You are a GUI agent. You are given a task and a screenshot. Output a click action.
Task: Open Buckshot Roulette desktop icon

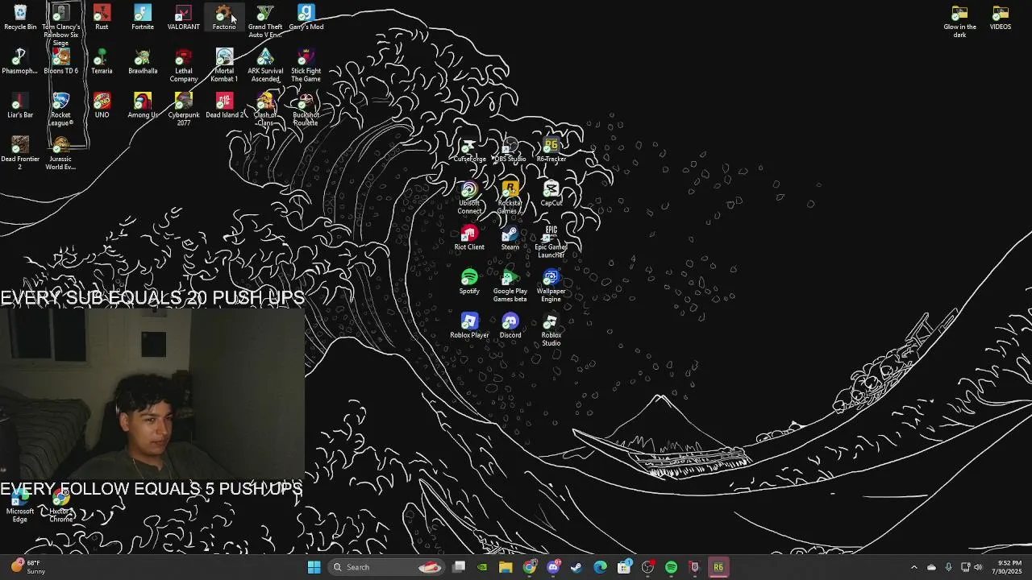click(306, 110)
